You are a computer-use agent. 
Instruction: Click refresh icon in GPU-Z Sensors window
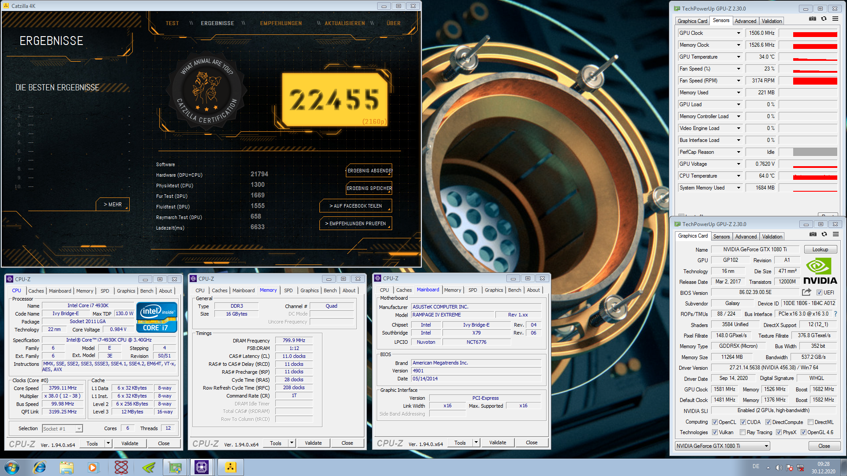pyautogui.click(x=824, y=19)
